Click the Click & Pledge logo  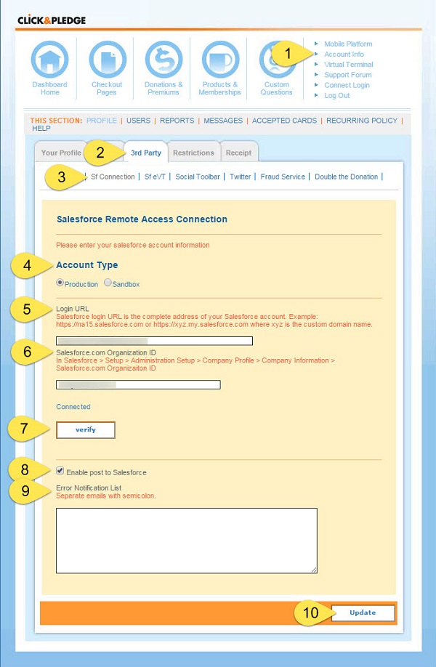pos(52,20)
